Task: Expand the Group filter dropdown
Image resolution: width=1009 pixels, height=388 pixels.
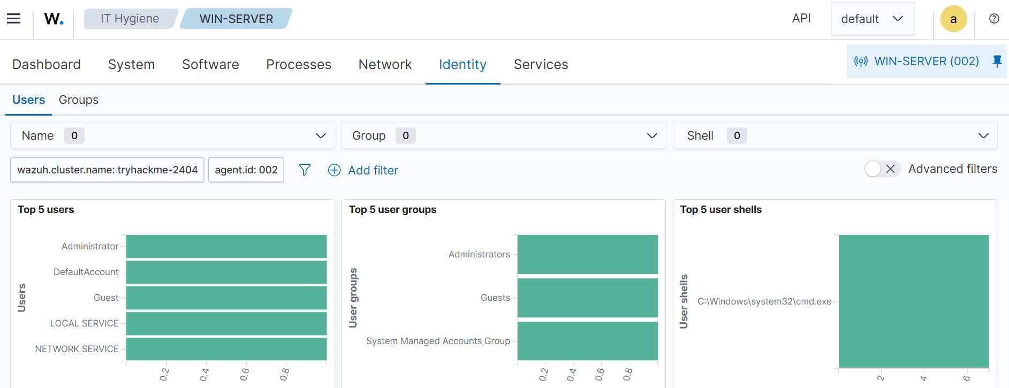Action: 504,135
